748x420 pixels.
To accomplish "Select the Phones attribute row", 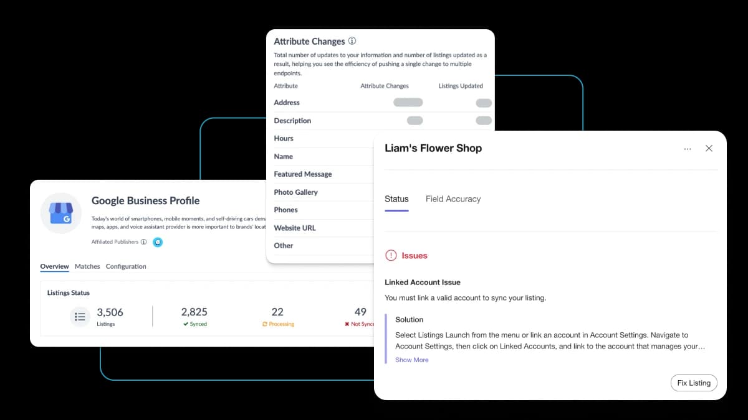I will (323, 210).
